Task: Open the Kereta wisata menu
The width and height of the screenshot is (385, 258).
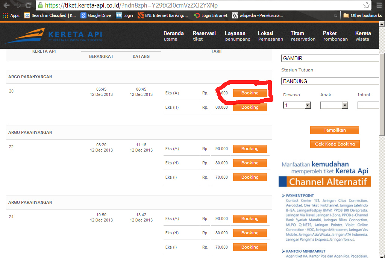Action: tap(363, 36)
